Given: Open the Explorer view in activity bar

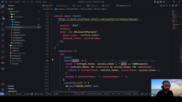Looking at the screenshot, I should coord(3,6).
